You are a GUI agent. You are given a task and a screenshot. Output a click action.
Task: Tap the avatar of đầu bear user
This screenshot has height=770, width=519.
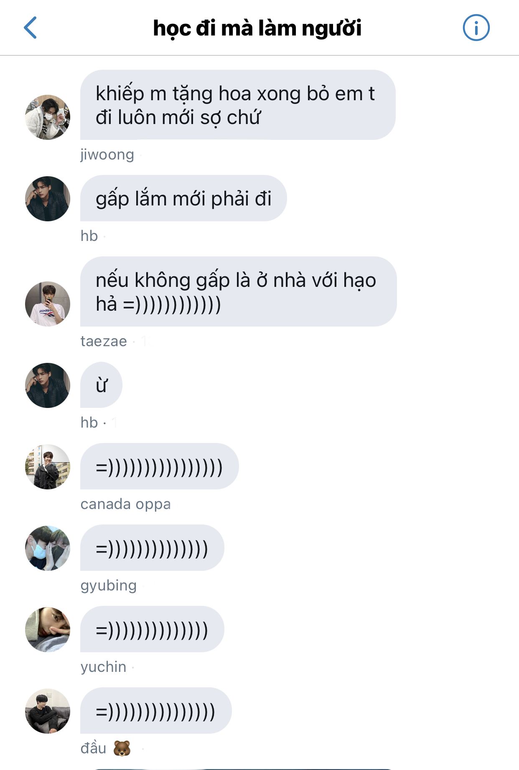48,711
